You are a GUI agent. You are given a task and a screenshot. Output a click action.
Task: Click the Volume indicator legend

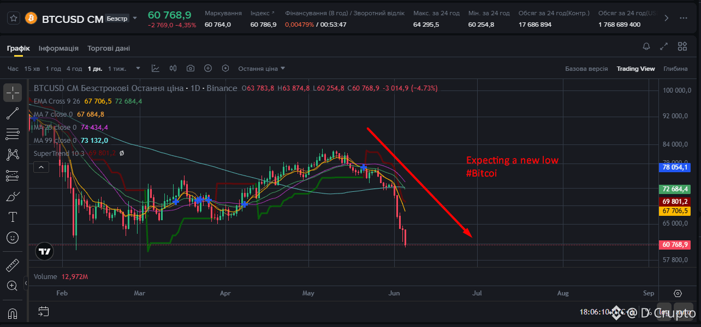coord(45,277)
